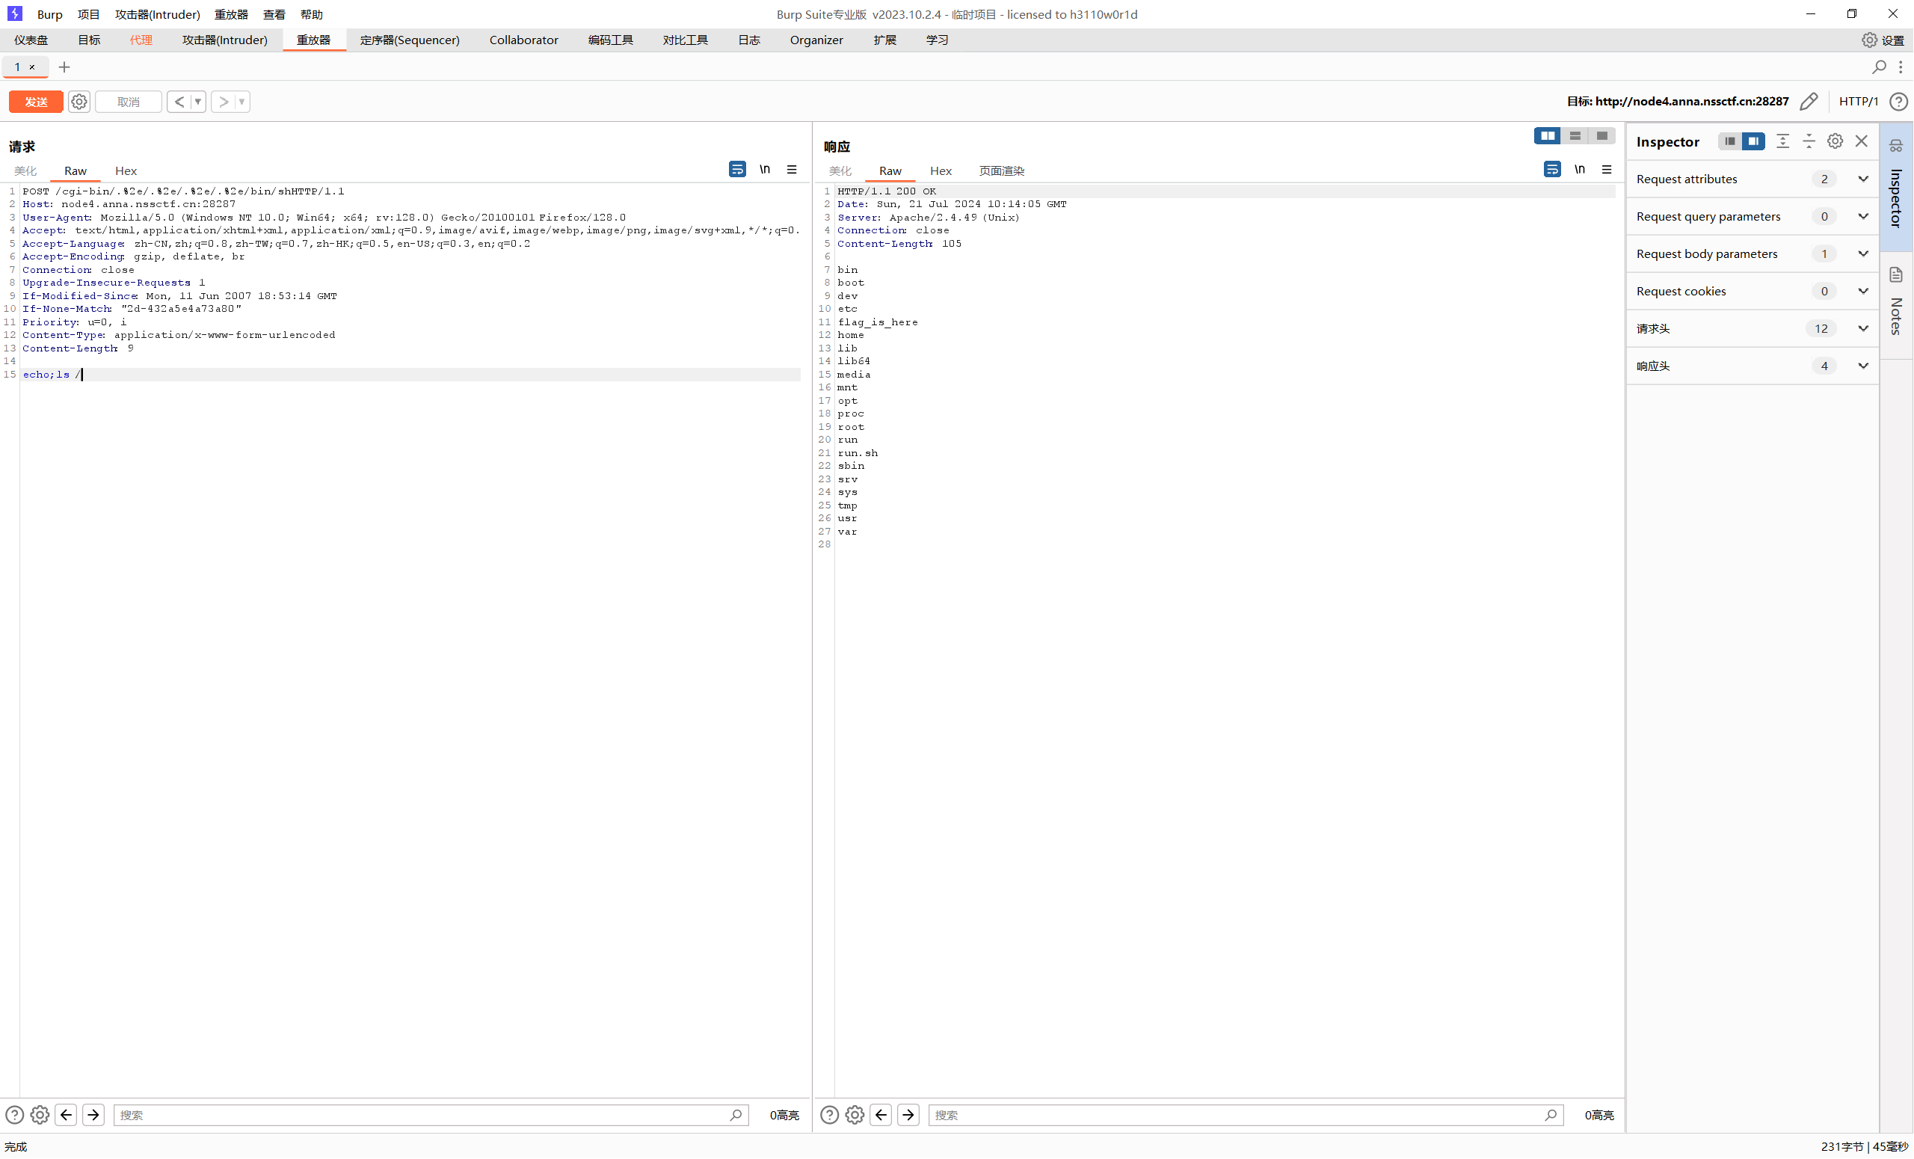Click search magnifier icon at top right
1914x1159 pixels.
pyautogui.click(x=1878, y=67)
